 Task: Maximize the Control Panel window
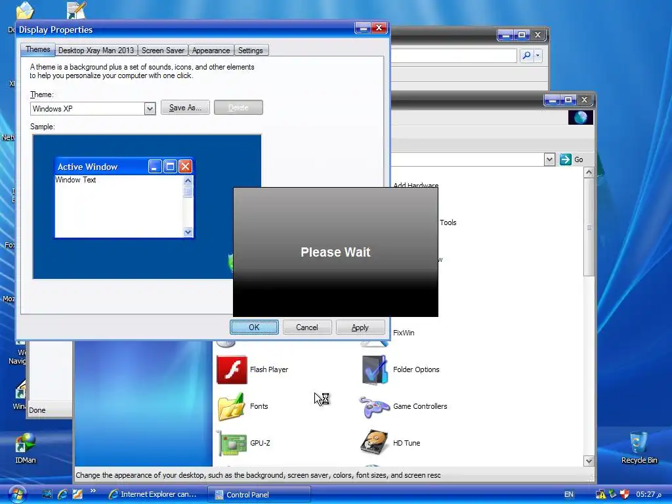(568, 100)
